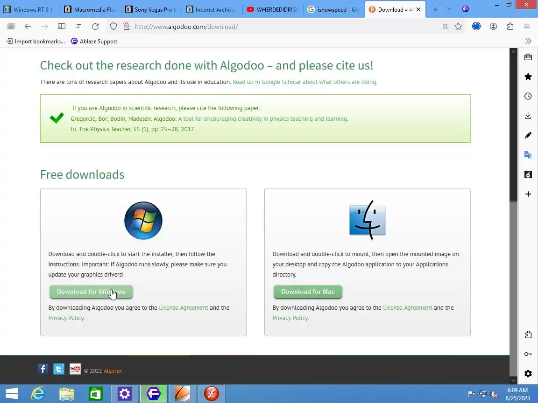Open the reader list icon next to sidebar
Screen dimensions: 538x403
pos(78,27)
